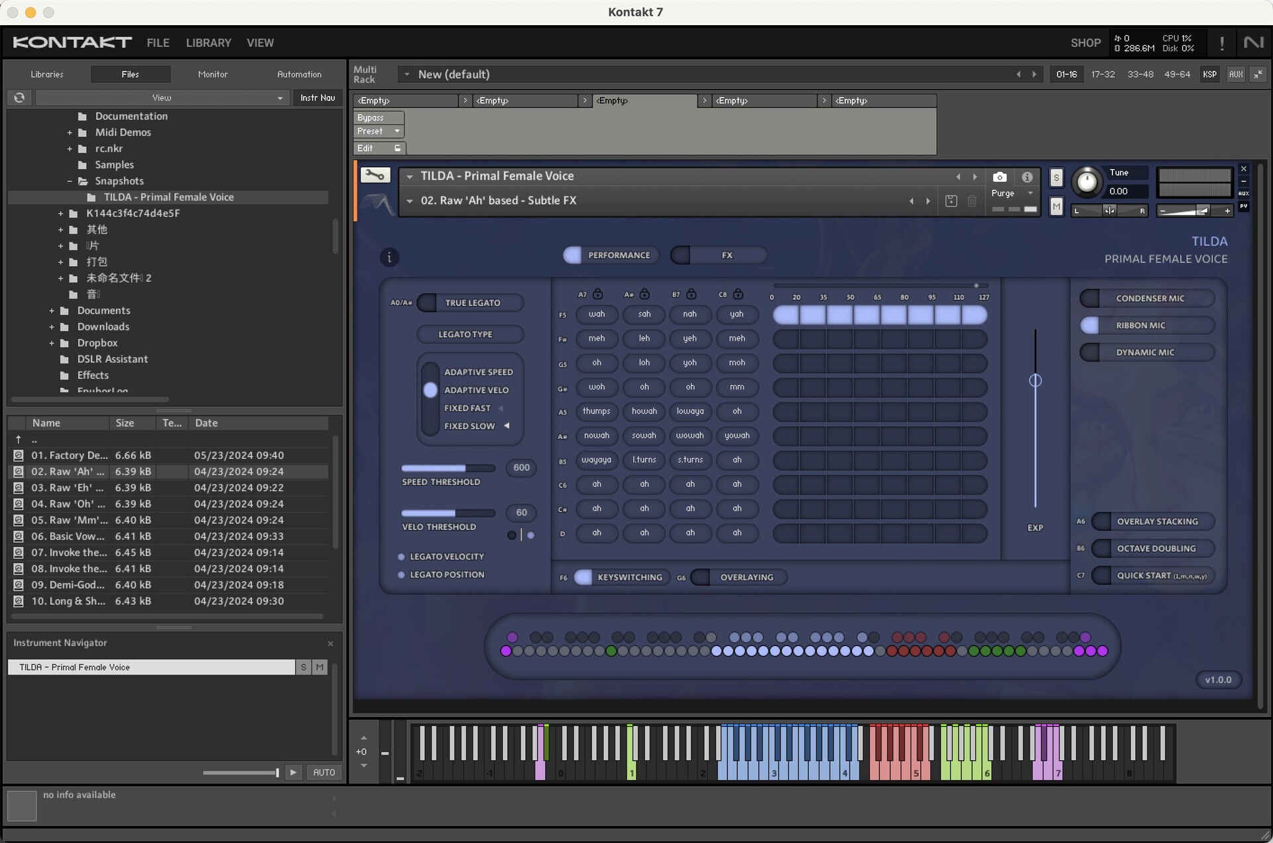This screenshot has width=1273, height=843.
Task: Open the snapshot list dropdown for 02. Raw 'Ah'
Action: (x=410, y=201)
